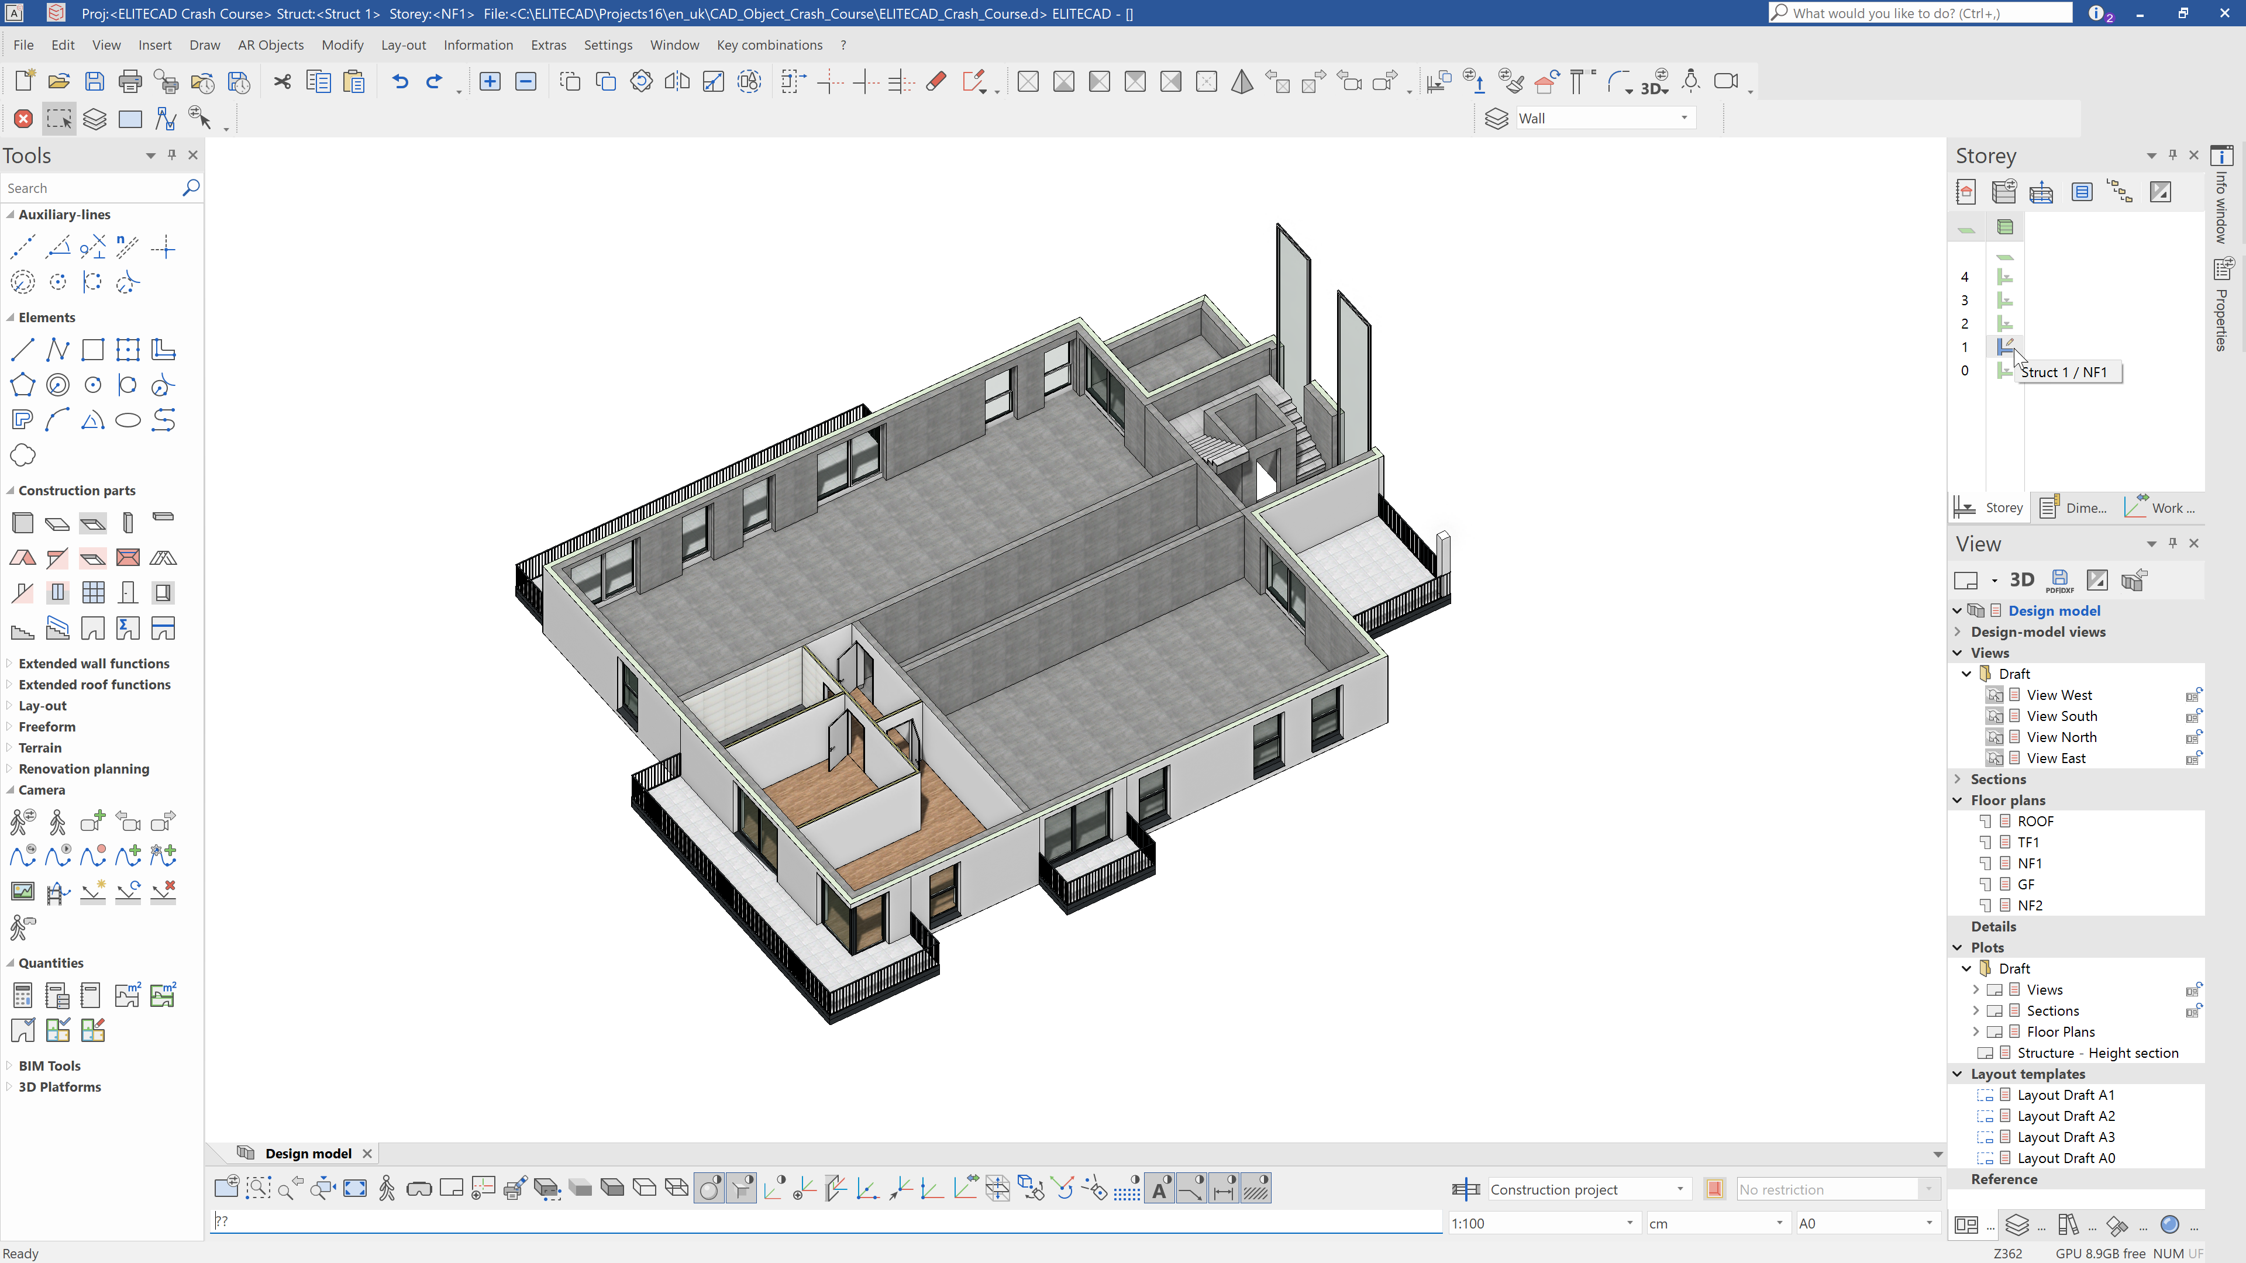This screenshot has height=1263, width=2246.
Task: Switch to the Dime... tab
Action: 2074,508
